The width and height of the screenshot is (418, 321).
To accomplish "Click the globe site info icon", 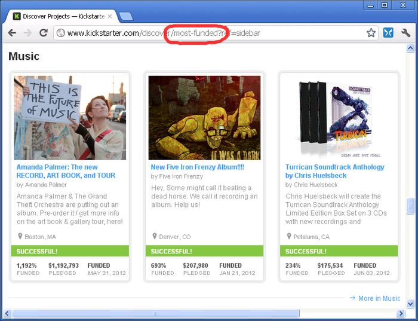I will coord(61,33).
